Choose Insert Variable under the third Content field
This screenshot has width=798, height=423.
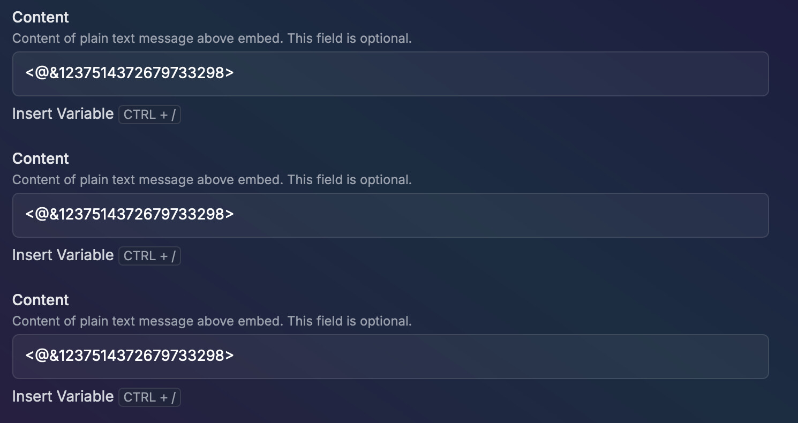[x=63, y=397]
